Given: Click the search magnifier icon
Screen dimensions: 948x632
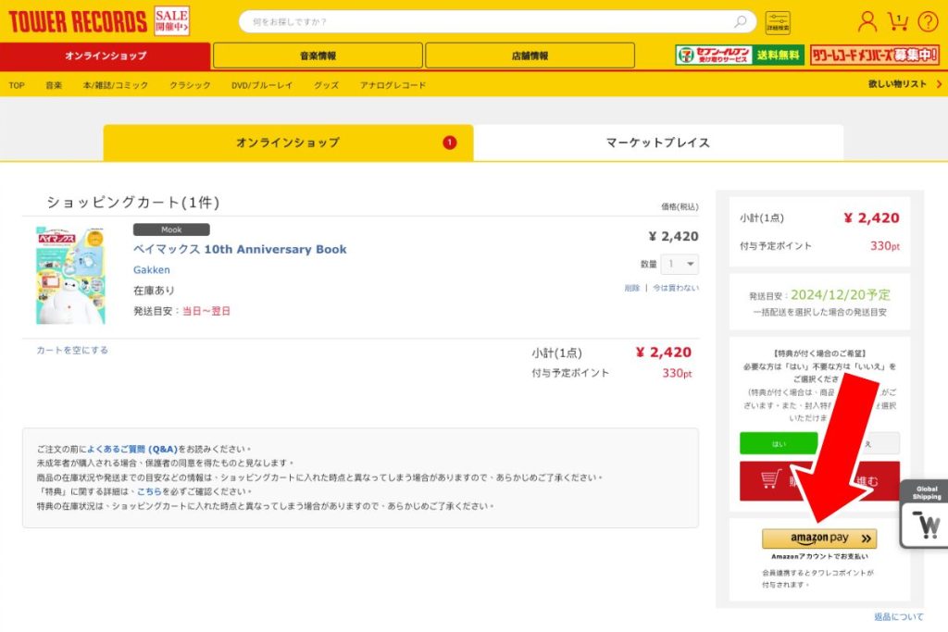Looking at the screenshot, I should [x=741, y=21].
